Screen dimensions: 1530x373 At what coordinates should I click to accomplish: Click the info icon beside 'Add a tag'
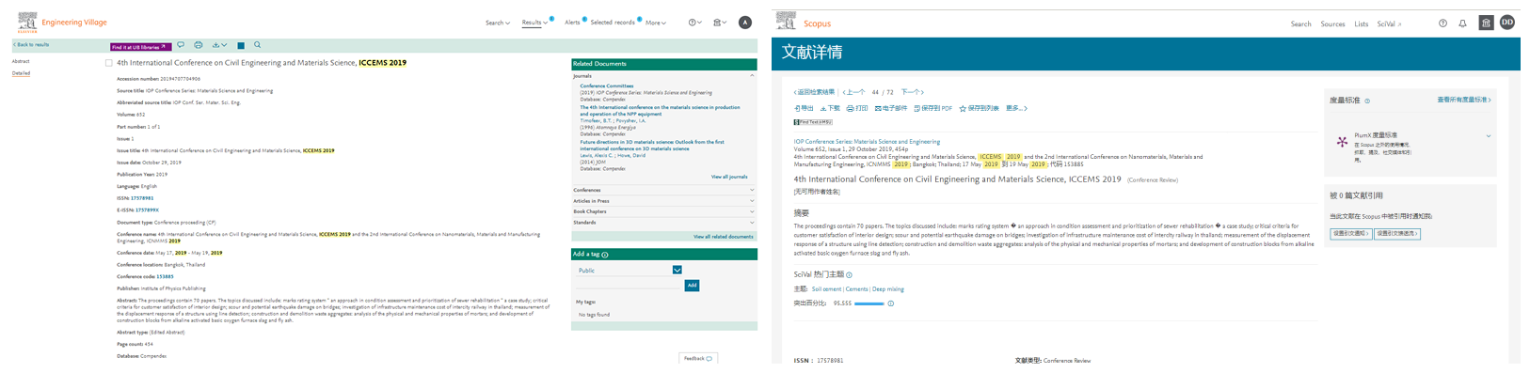coord(605,255)
